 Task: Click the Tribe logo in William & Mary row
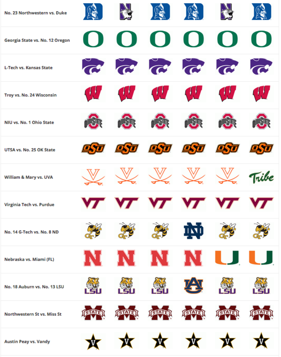pyautogui.click(x=261, y=177)
